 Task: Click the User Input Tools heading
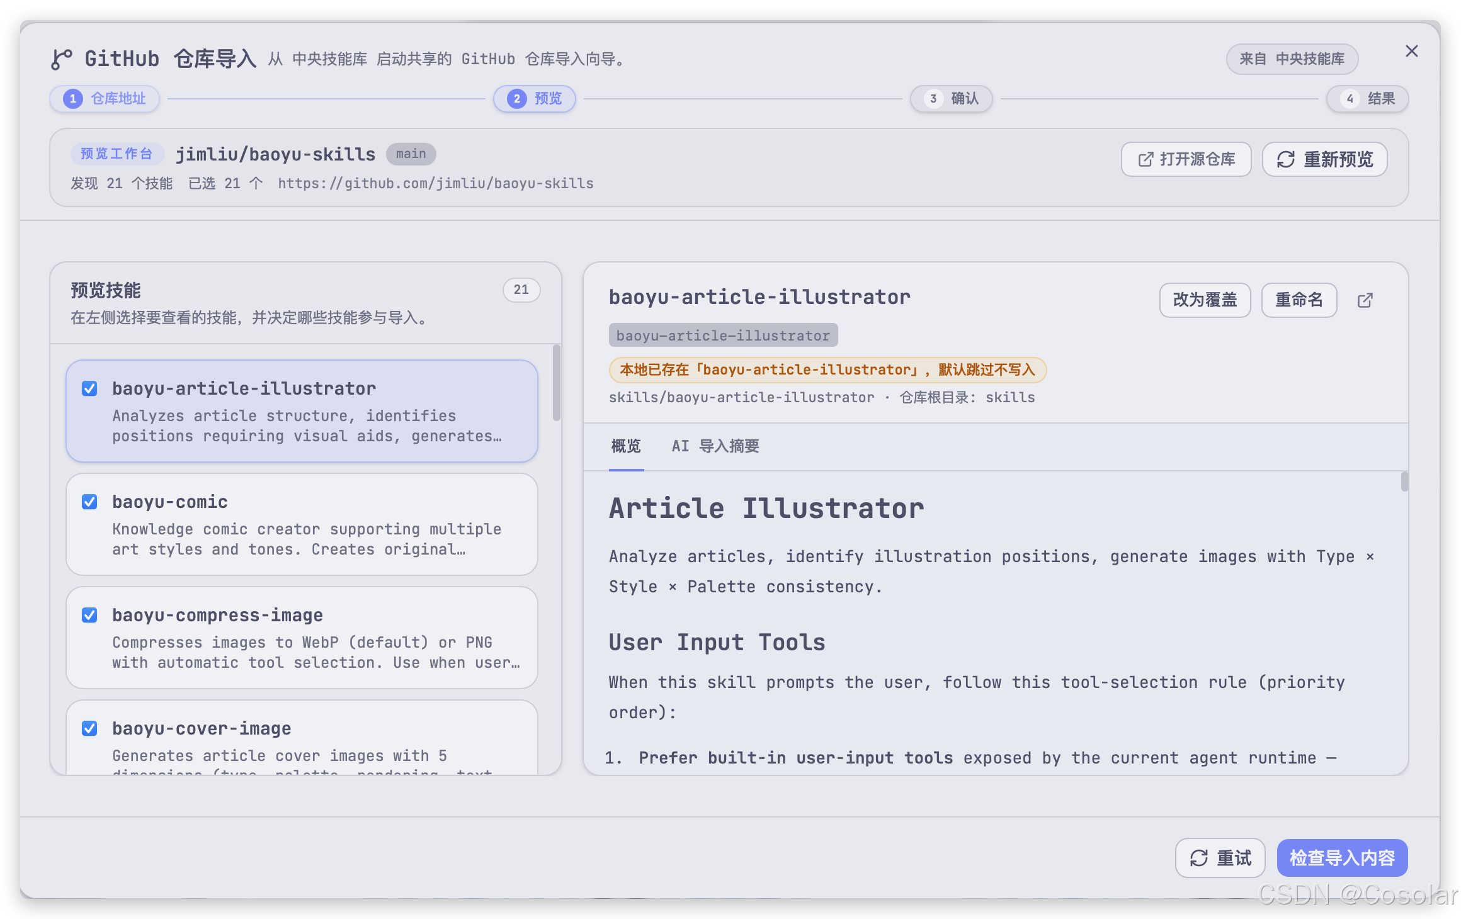coord(717,643)
